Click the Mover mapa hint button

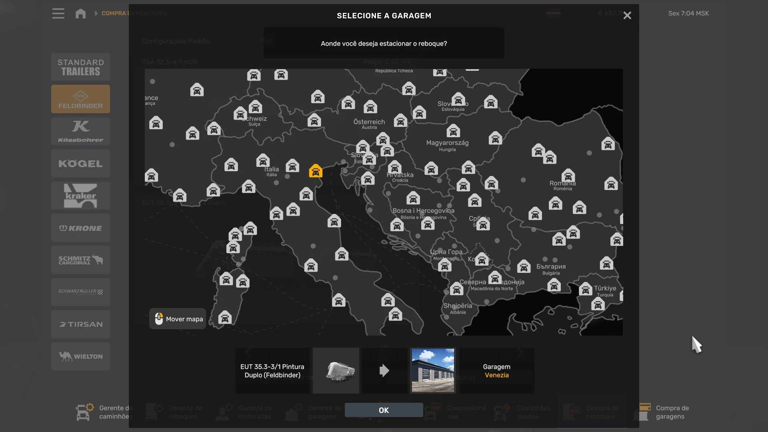click(178, 319)
